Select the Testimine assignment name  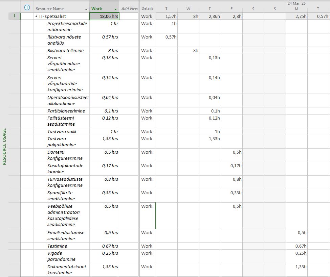tap(57, 246)
